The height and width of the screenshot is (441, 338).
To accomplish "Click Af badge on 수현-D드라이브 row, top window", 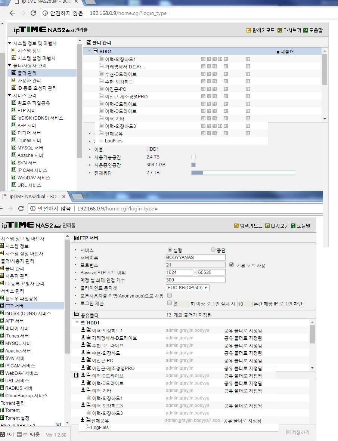I will point(214,74).
